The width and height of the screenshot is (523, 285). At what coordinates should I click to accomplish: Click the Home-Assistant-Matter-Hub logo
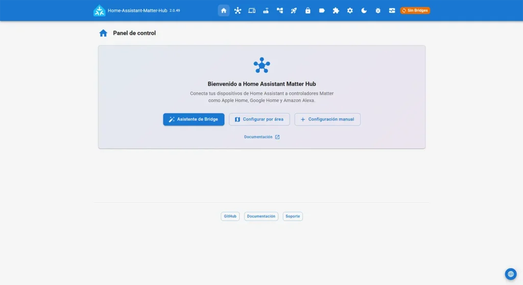[99, 11]
